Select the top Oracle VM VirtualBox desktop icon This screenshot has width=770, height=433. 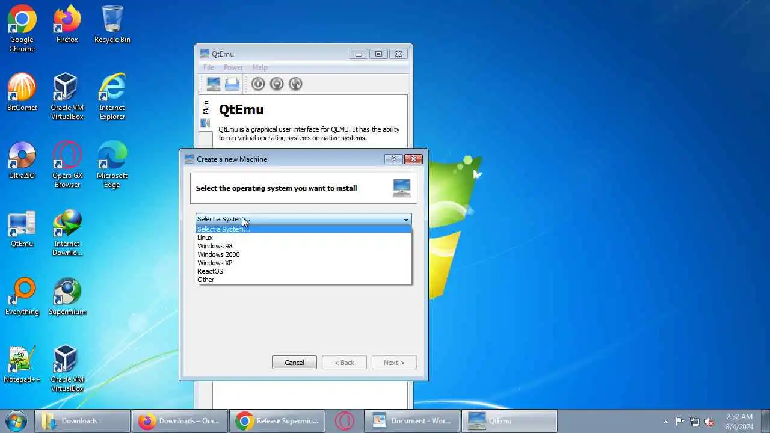coord(67,97)
